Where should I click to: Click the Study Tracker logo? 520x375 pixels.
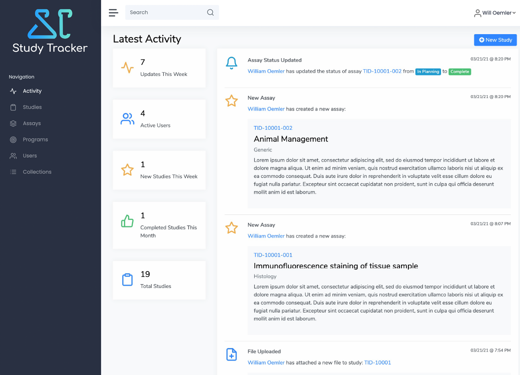click(x=50, y=31)
